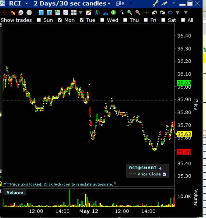Click the red dotted crosshair target icon
The height and width of the screenshot is (218, 206).
4,13
